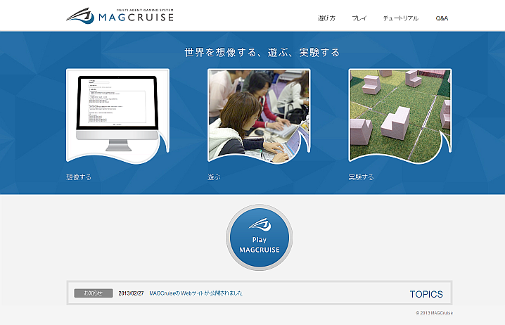Click the © 2013 MAGCruise footer text

(434, 313)
